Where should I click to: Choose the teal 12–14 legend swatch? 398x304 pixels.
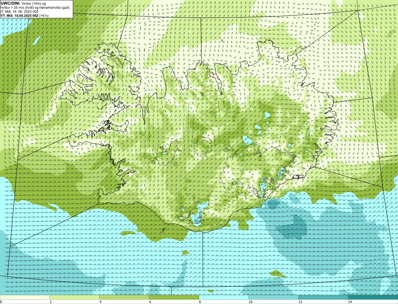pos(323,297)
